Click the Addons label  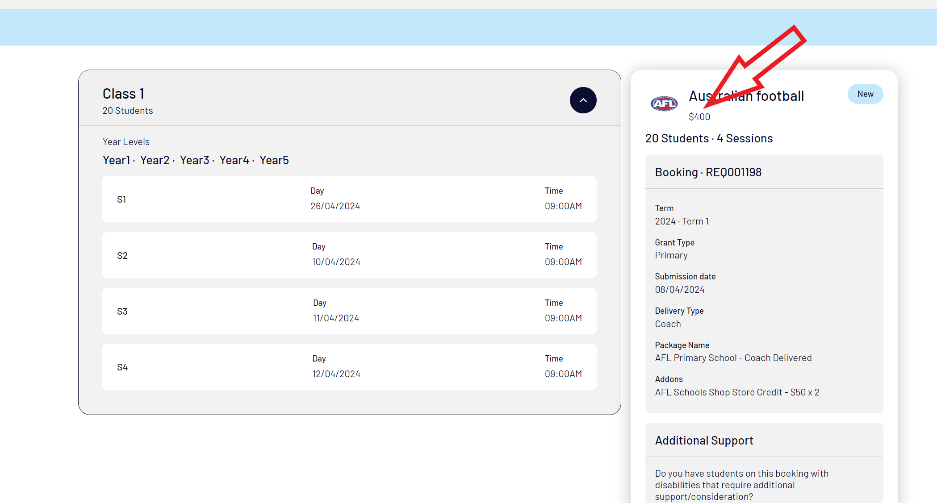[x=669, y=379]
